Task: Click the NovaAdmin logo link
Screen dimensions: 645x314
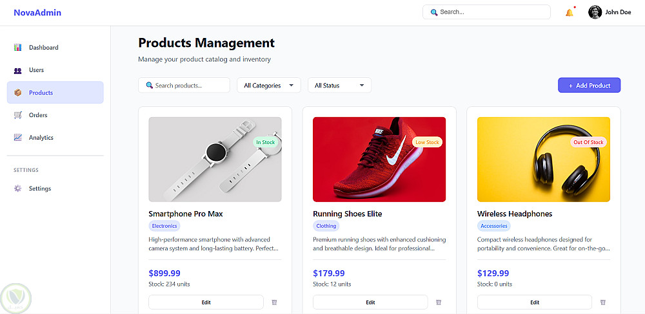Action: click(37, 12)
